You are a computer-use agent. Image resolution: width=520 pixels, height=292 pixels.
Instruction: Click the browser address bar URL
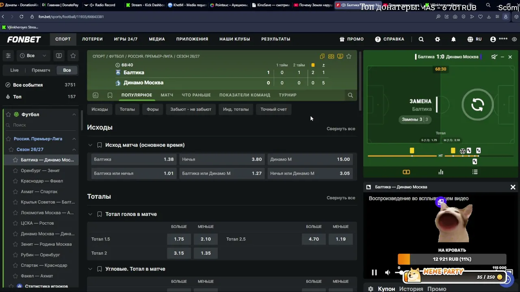[71, 17]
